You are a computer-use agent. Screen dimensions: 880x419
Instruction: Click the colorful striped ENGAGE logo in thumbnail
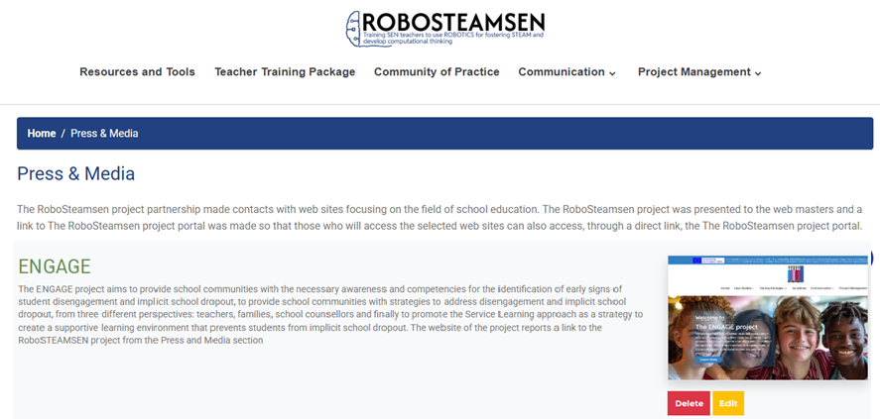(x=796, y=274)
